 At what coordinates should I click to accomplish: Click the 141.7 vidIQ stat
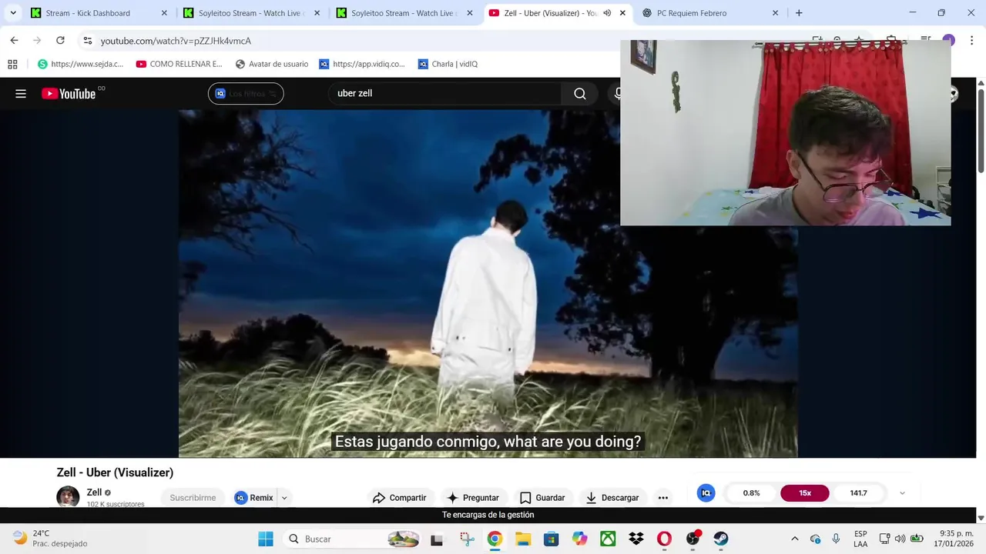(x=859, y=493)
